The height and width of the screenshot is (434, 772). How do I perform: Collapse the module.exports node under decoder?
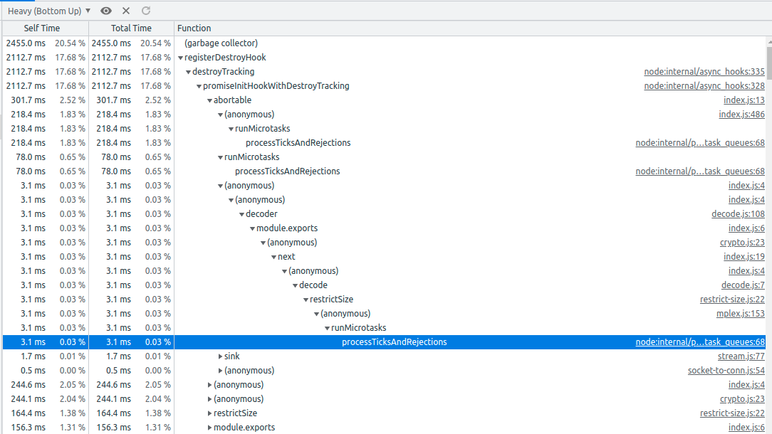click(253, 229)
